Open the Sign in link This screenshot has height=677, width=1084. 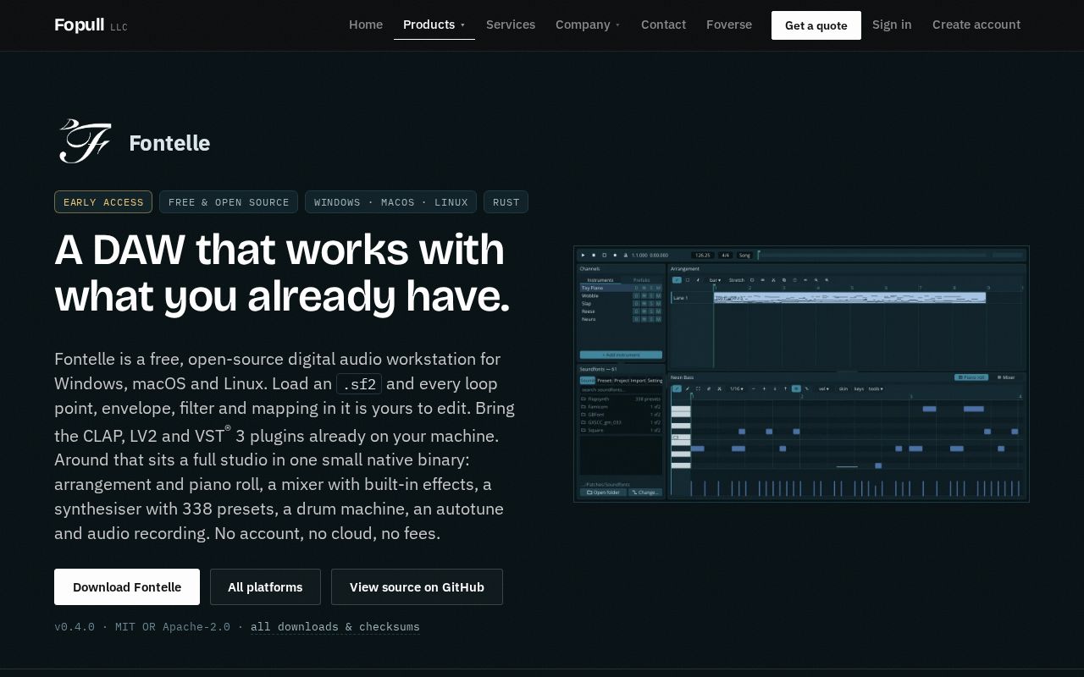(892, 25)
